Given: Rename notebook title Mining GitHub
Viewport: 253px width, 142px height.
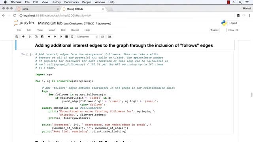Looking at the screenshot, I should 50,23.
